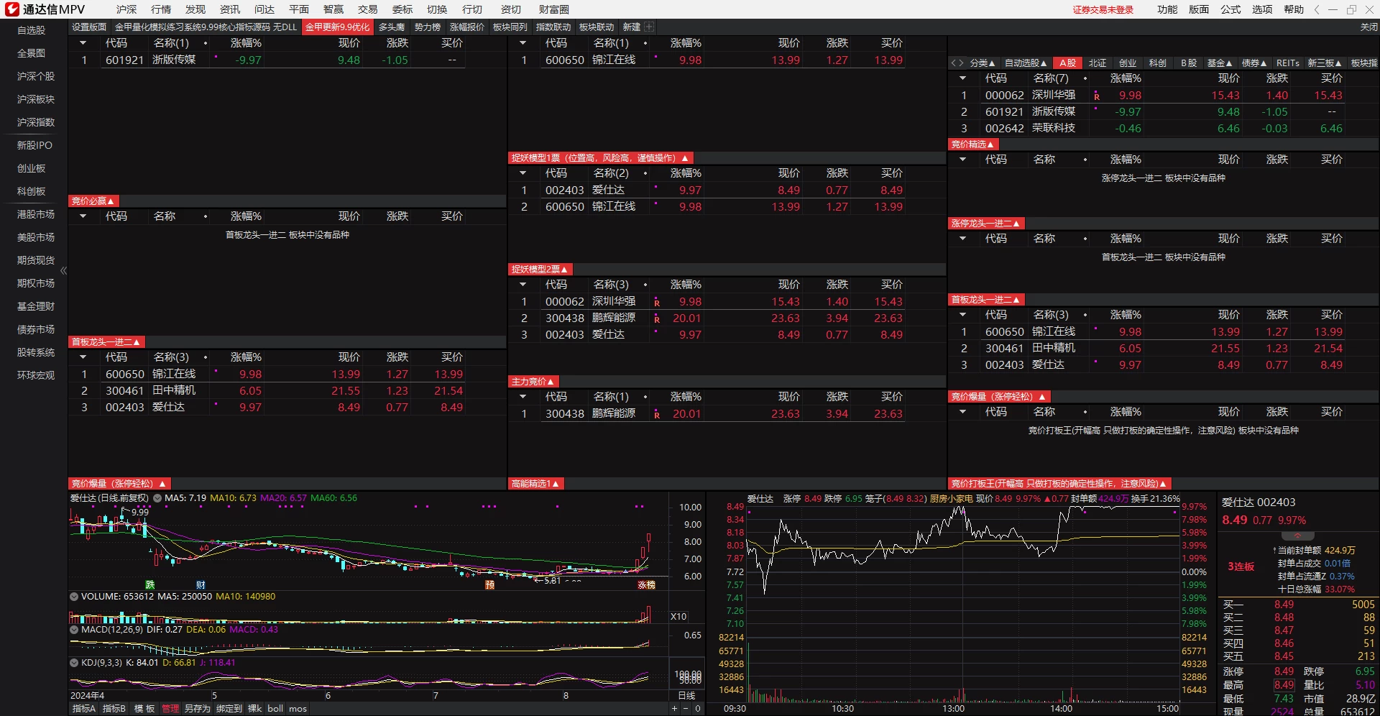Screen dimensions: 1380x716
Task: Expand the 新三板▲ dropdown tab
Action: pyautogui.click(x=1325, y=63)
